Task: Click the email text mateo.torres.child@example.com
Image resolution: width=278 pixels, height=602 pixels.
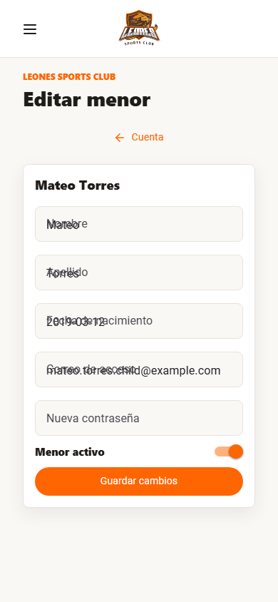Action: coord(133,371)
